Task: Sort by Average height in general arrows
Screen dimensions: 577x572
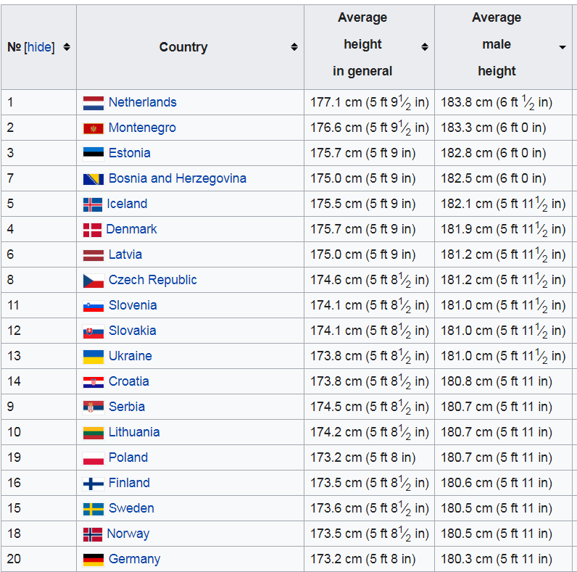Action: point(425,47)
